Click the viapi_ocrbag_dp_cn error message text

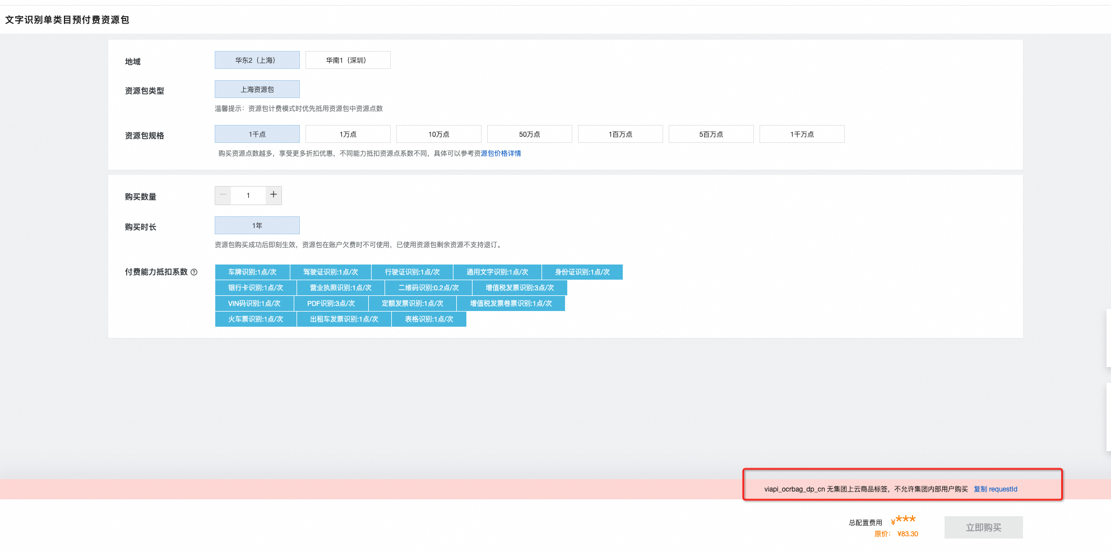[866, 489]
